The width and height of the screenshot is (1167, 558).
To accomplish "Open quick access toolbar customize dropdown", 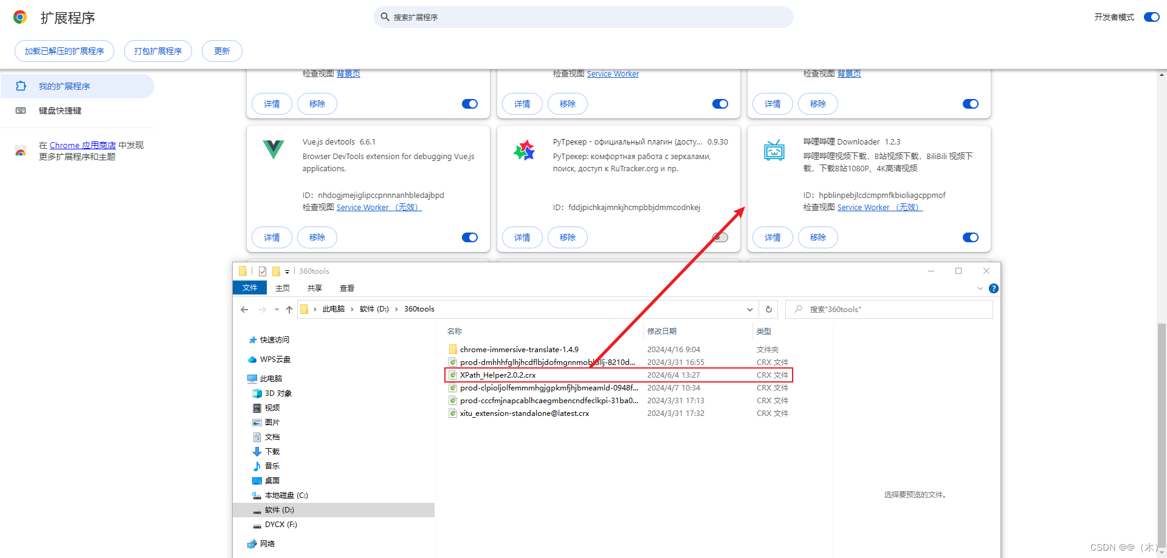I will tap(287, 272).
